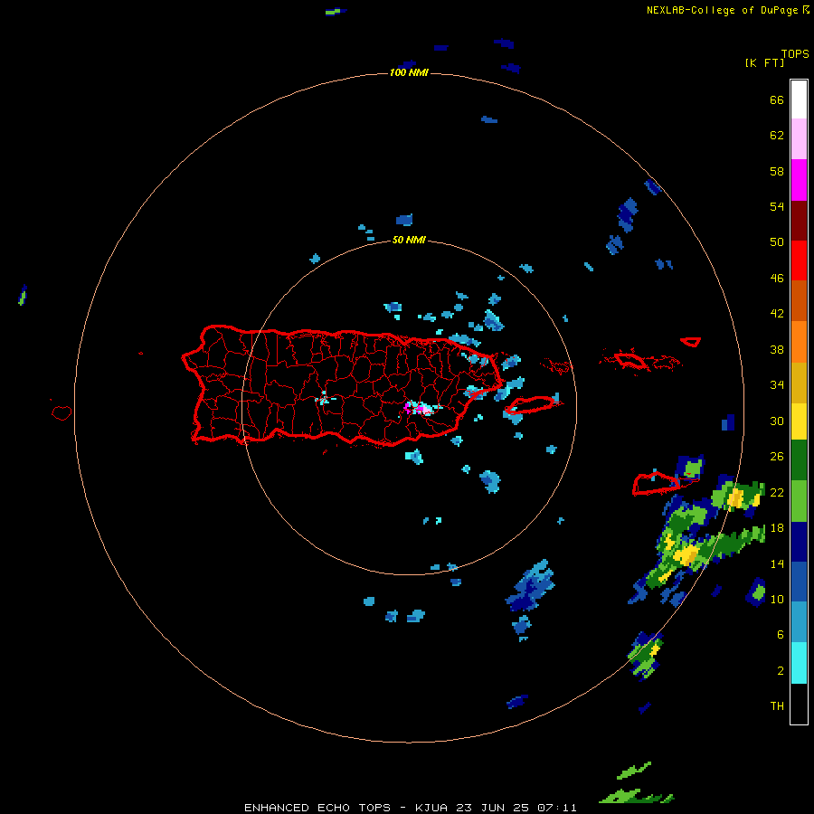
Task: Click the 'TOPS' legend heading
Action: coord(795,53)
